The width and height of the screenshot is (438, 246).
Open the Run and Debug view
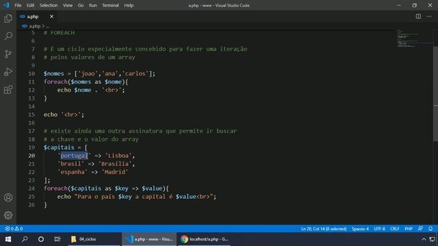[x=8, y=72]
